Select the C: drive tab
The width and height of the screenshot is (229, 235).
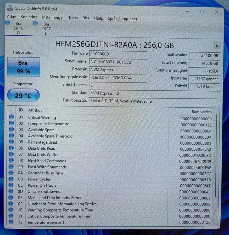tap(18, 28)
